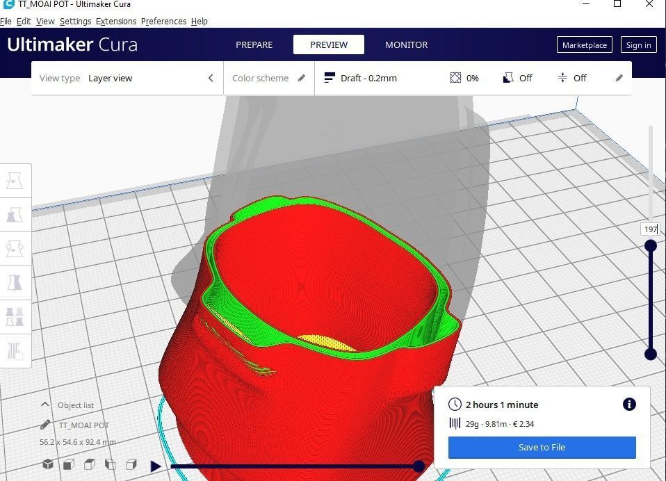Select the Move tool in left toolbar

(15, 181)
